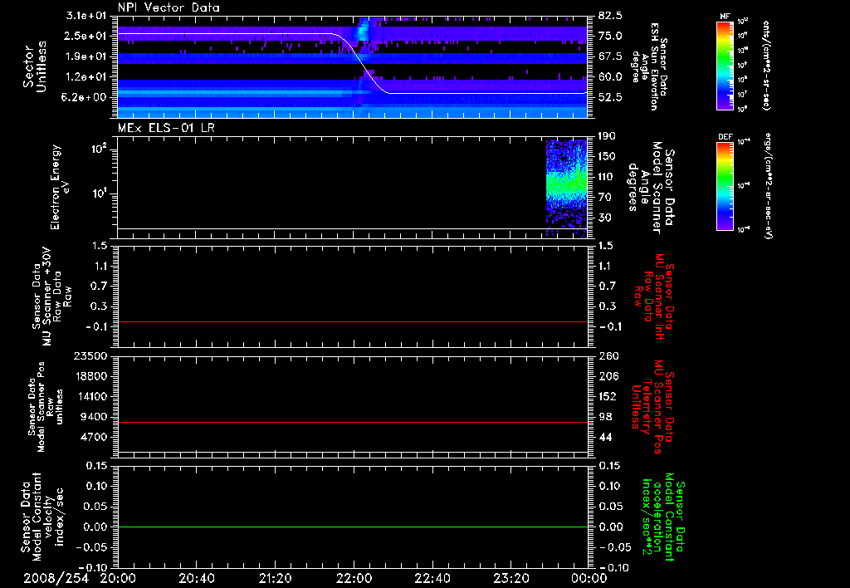Click the "4700" scanner position tick value
Image resolution: width=850 pixels, height=588 pixels.
[95, 437]
